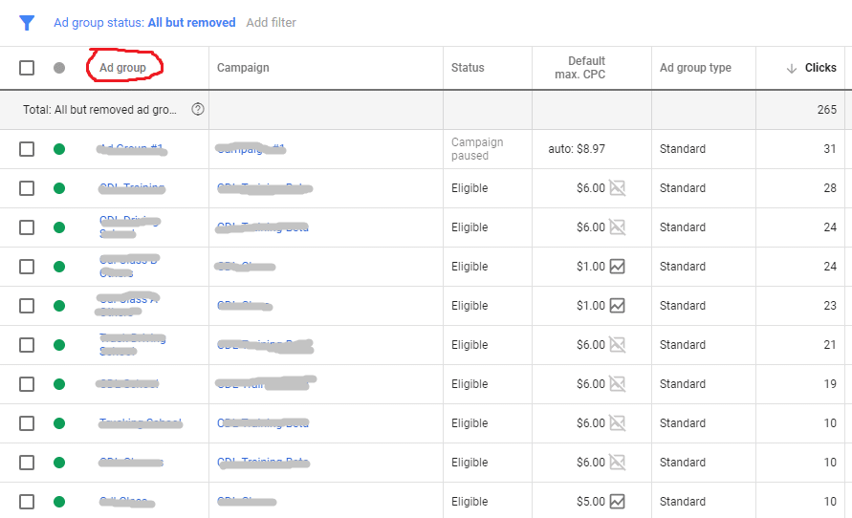Click the circled Ad group column header
The image size is (852, 518).
tap(122, 68)
